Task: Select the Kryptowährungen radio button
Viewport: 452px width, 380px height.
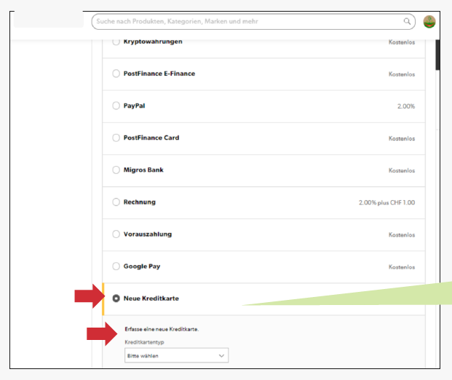Action: pyautogui.click(x=116, y=41)
